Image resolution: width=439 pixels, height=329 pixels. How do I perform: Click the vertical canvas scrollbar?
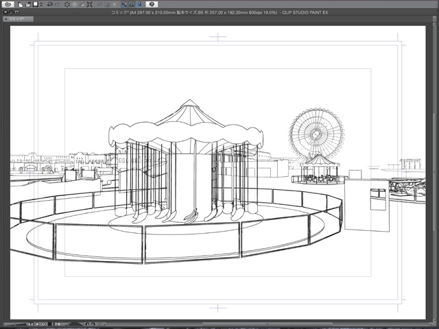pos(434,173)
